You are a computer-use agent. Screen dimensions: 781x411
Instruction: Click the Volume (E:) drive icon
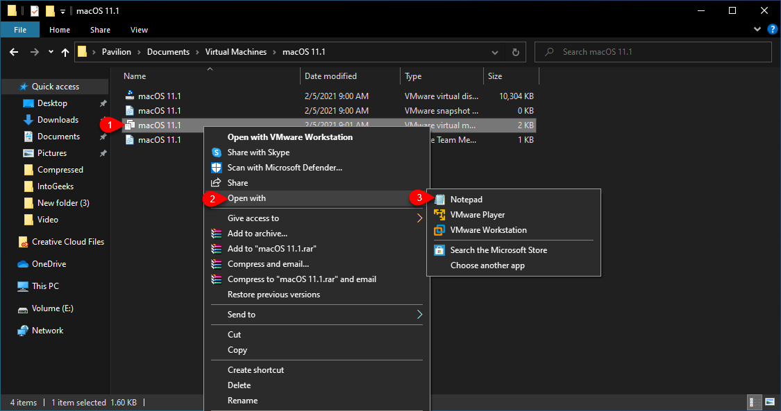pyautogui.click(x=23, y=309)
